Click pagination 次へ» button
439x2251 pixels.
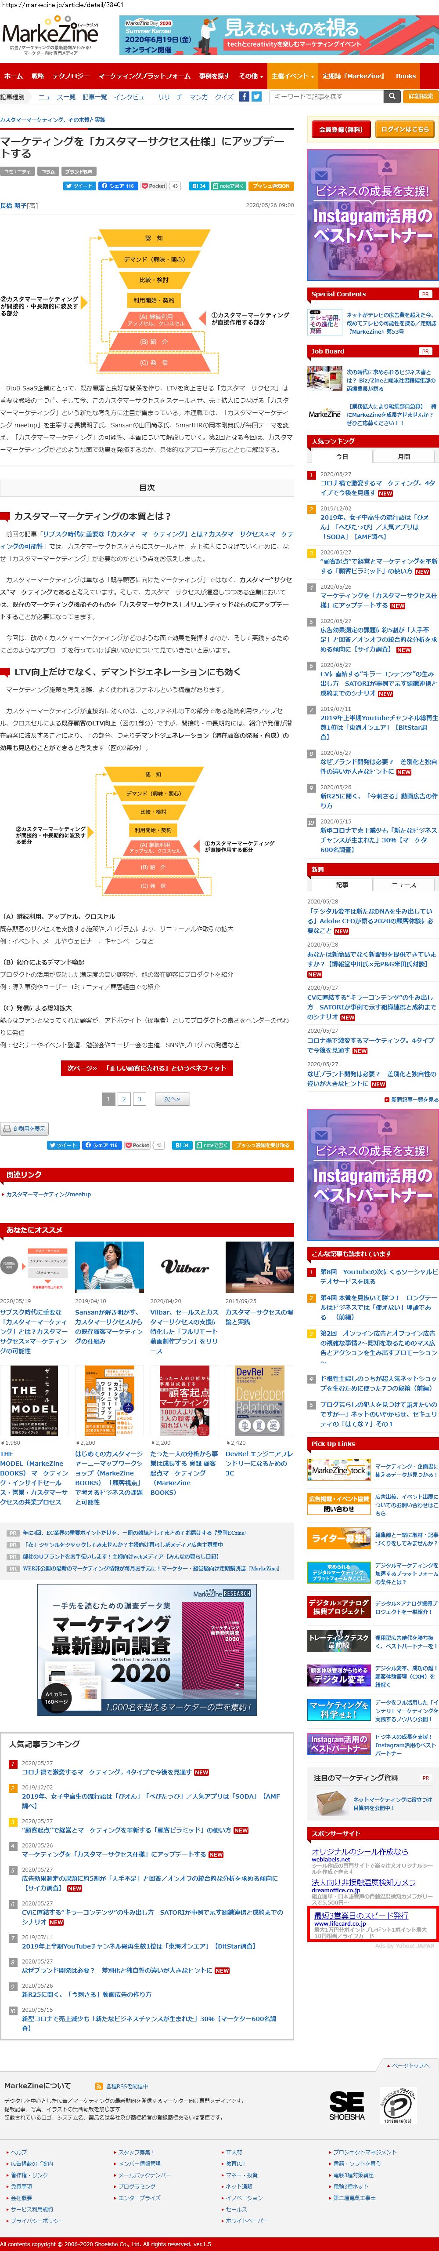click(x=172, y=1099)
